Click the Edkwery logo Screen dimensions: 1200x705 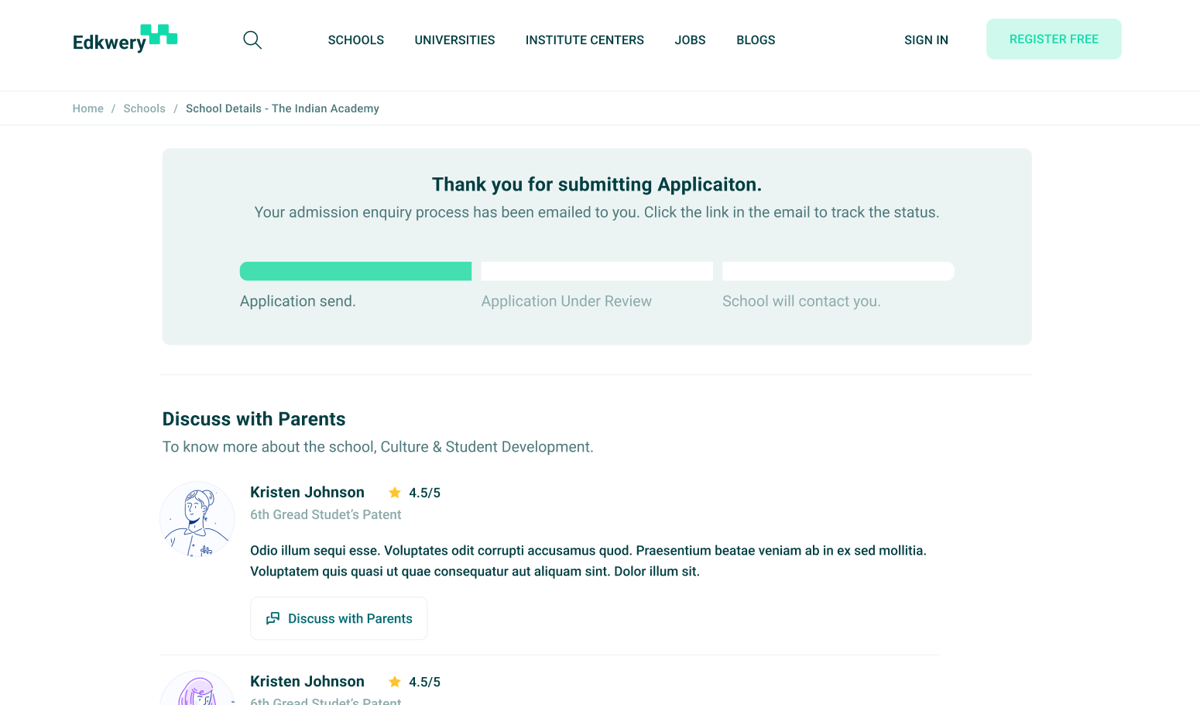point(125,39)
